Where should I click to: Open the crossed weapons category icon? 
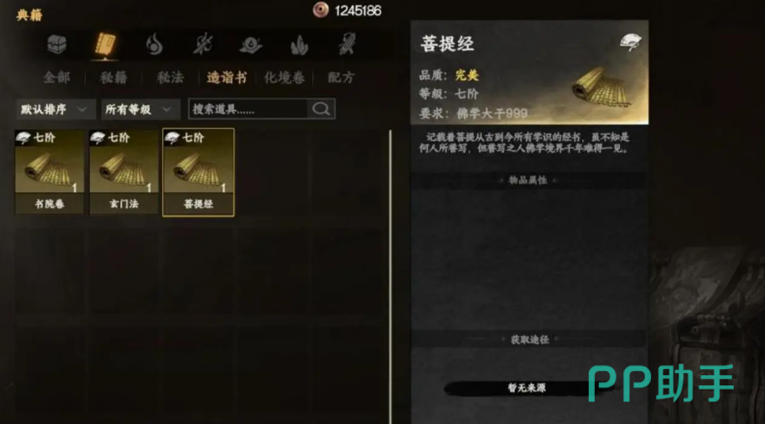[203, 44]
